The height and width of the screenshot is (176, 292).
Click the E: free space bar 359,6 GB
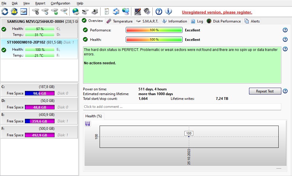[40, 121]
